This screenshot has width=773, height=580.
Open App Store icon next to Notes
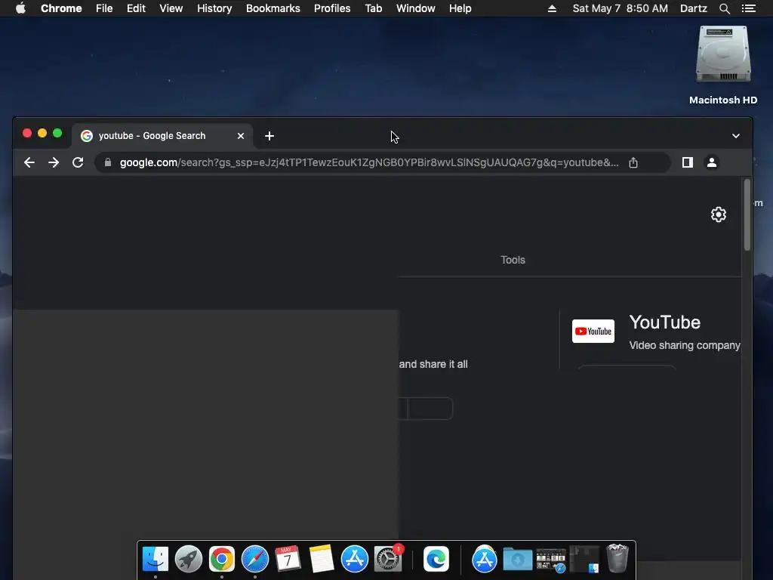(x=355, y=560)
